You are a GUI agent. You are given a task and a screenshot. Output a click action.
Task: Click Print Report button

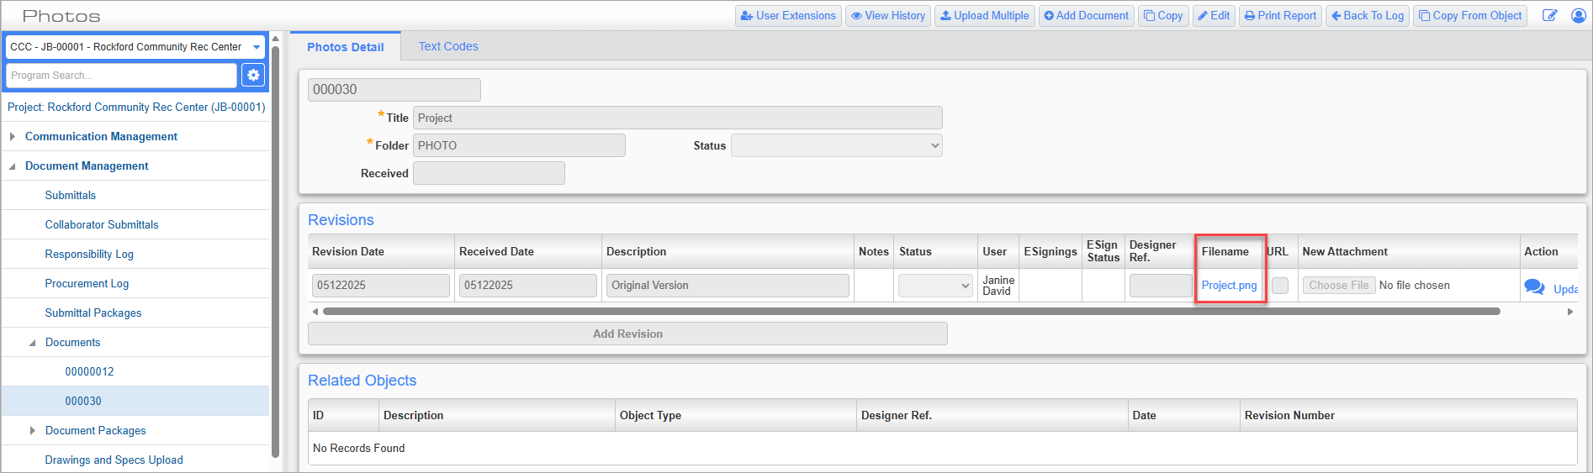point(1280,16)
